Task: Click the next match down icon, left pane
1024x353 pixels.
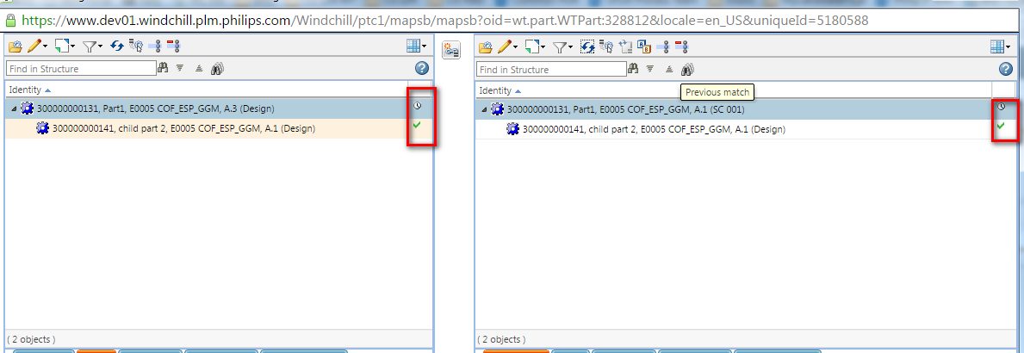Action: point(180,68)
